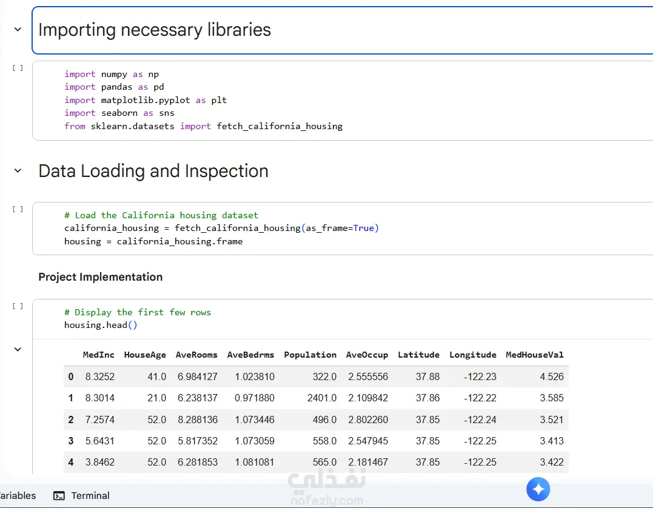Click MedInc value 8.3252
Viewport: 653px width, 508px height.
click(100, 377)
